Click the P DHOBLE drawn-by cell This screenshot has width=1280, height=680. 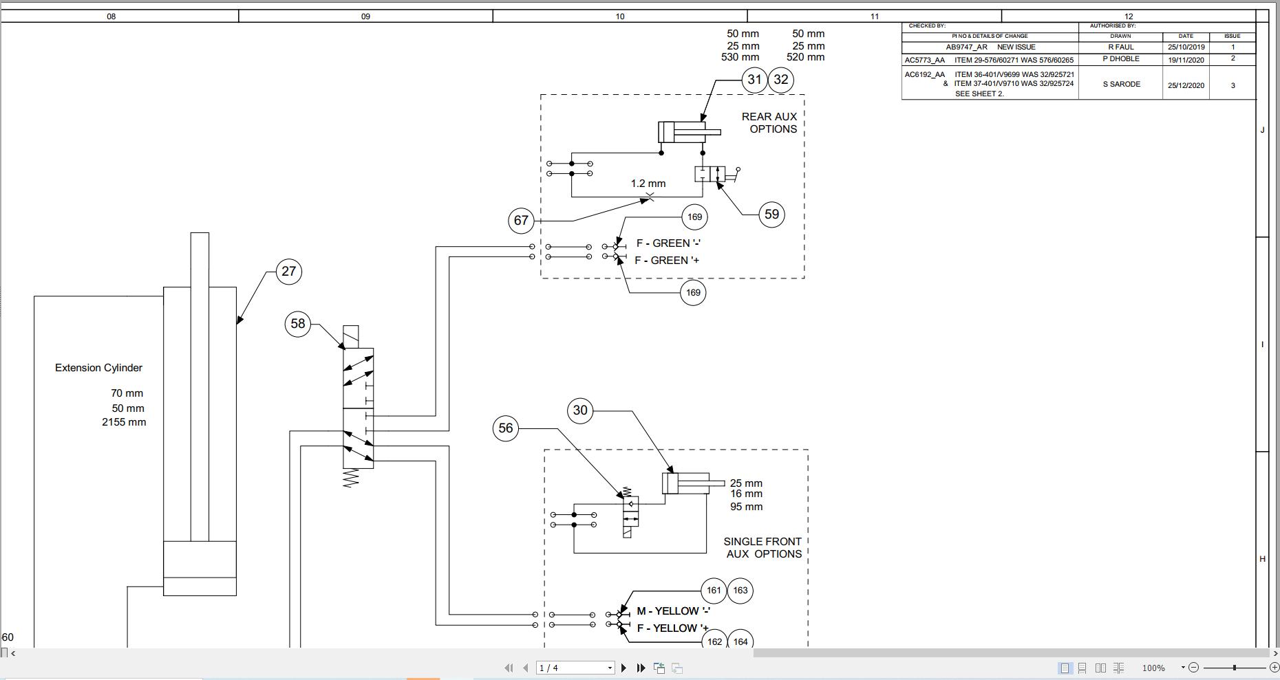coord(1121,59)
